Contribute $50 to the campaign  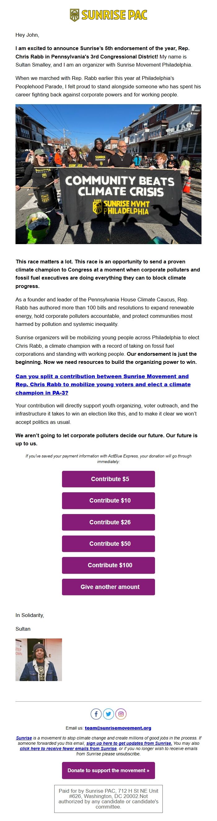coord(108,544)
